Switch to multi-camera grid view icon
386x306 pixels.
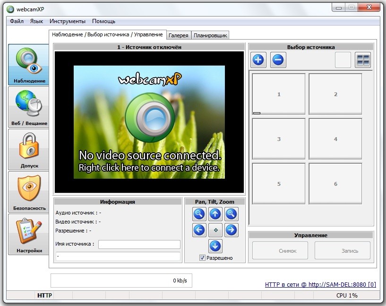click(x=363, y=60)
